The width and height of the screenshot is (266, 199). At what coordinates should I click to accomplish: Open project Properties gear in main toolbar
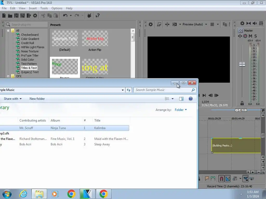coord(35,16)
